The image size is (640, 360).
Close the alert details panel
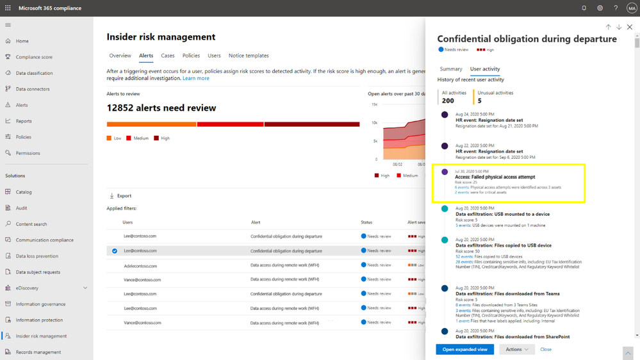coord(630,27)
